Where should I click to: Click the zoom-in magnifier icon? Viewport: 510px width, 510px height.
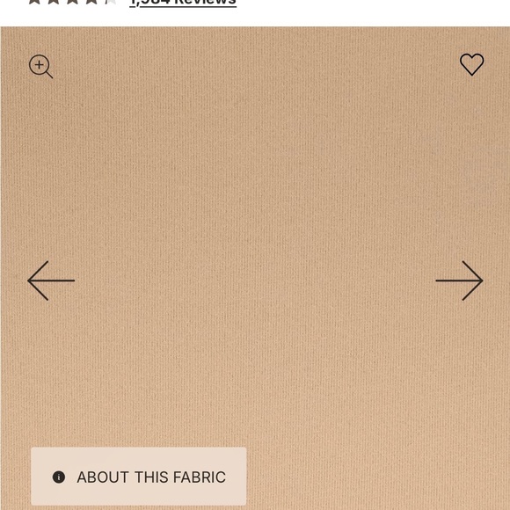40,66
